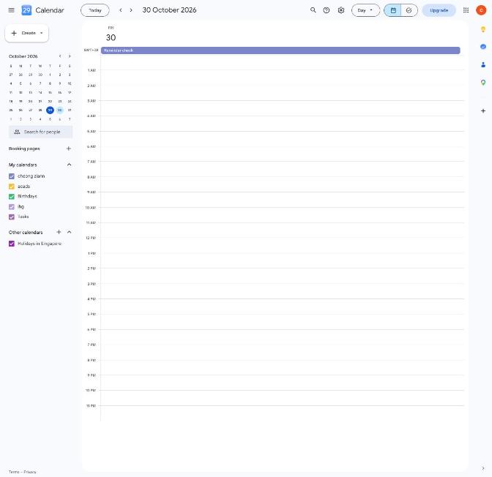The height and width of the screenshot is (477, 492).
Task: Click the GMT+08 timezone label
Action: pyautogui.click(x=91, y=50)
